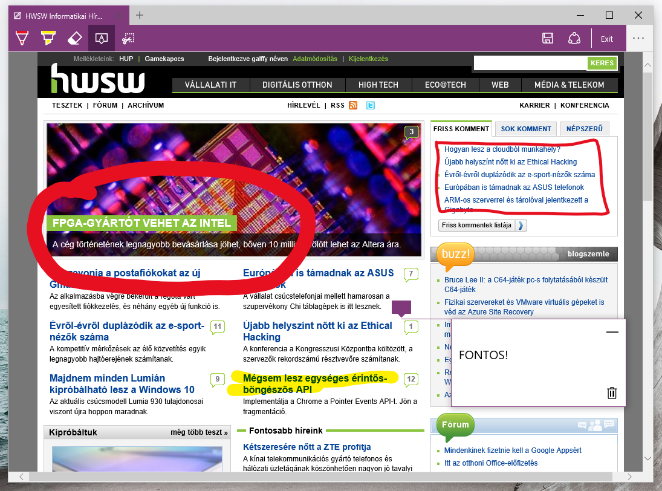The image size is (662, 491).
Task: Delete the FONTOS! note
Action: tap(612, 393)
